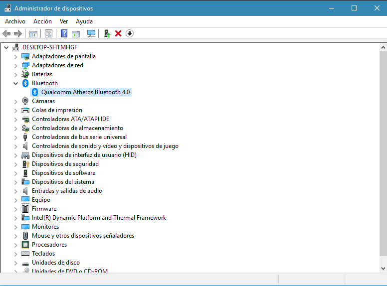Select Controladoras de sonido y vídeo row
The width and height of the screenshot is (387, 286).
pyautogui.click(x=105, y=146)
